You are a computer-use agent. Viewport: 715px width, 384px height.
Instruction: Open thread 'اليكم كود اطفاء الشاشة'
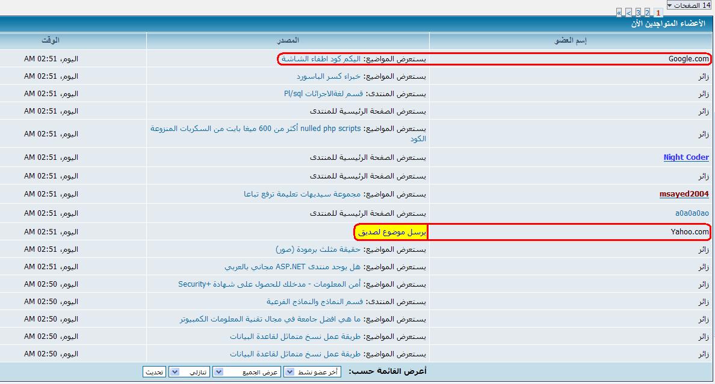tap(321, 59)
